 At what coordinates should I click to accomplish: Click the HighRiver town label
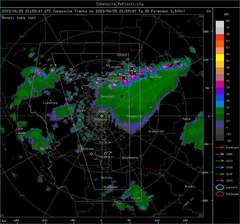pos(110,187)
